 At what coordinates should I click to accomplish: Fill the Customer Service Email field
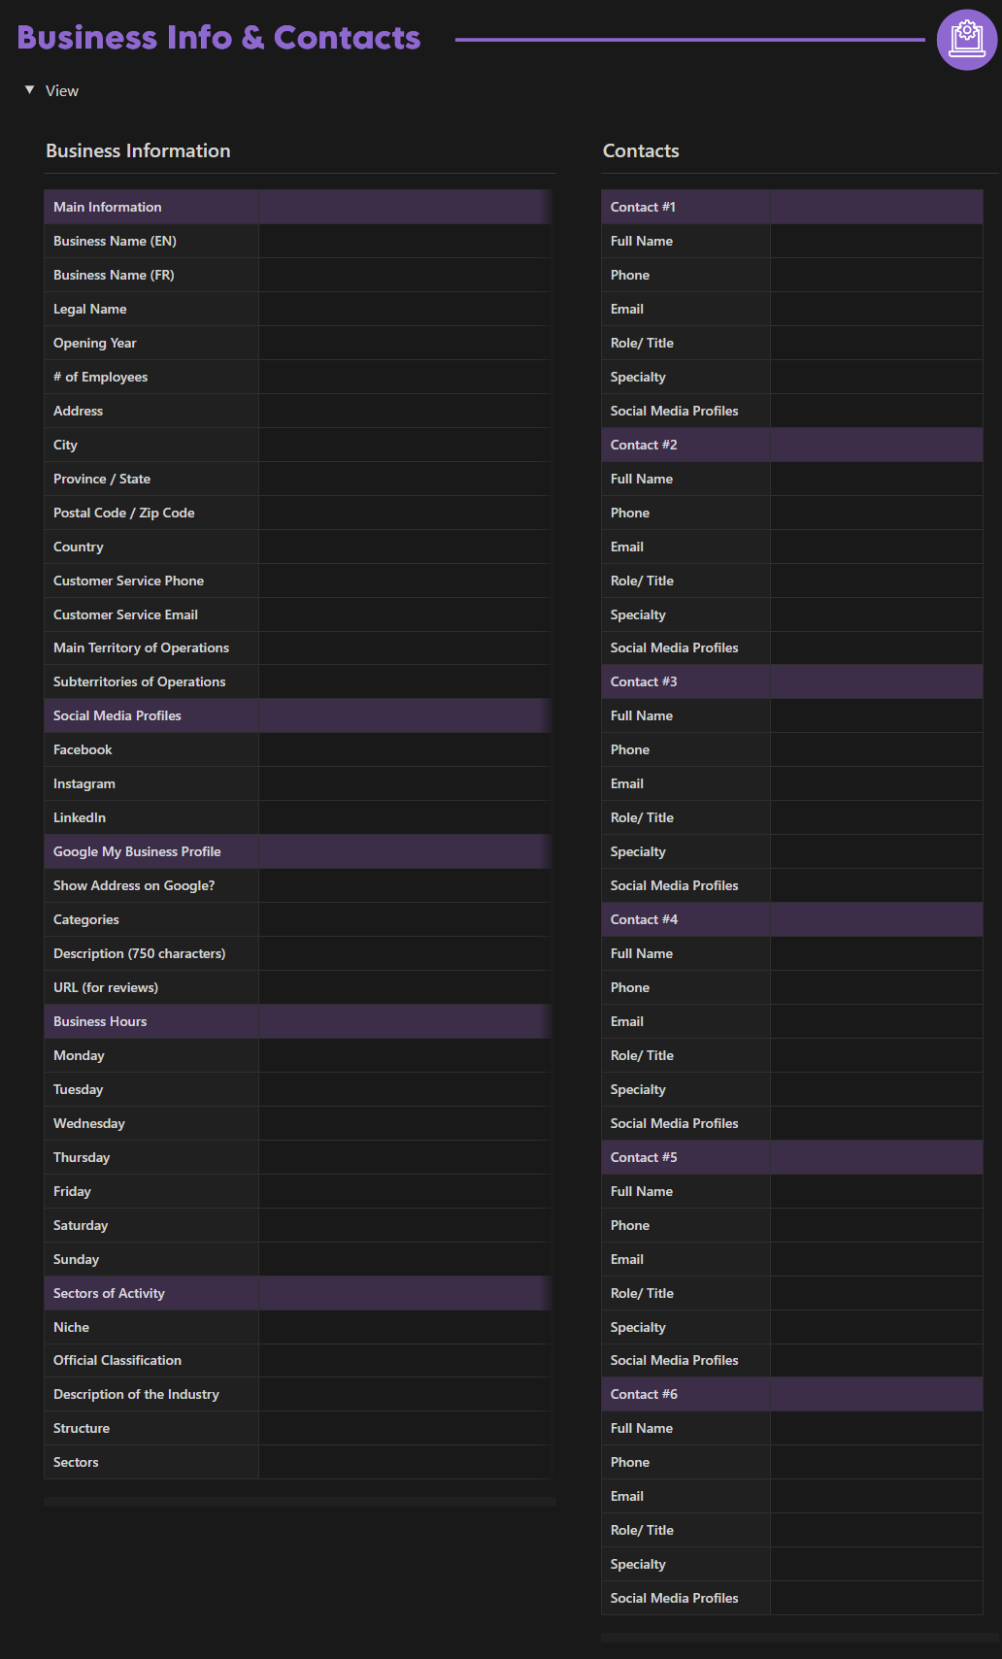pos(404,614)
